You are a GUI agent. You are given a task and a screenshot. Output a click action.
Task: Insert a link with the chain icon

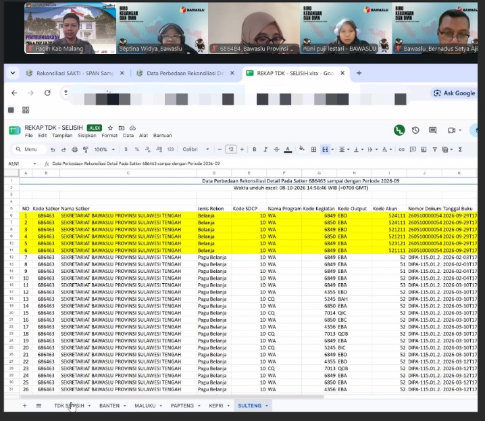(x=401, y=149)
